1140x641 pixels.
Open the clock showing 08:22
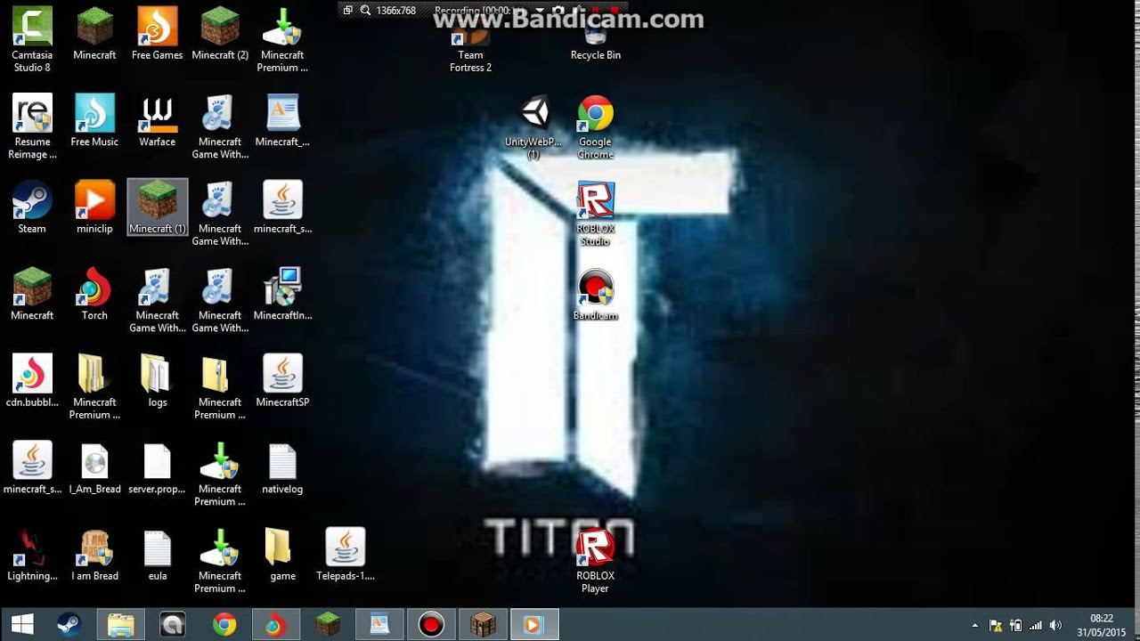[x=1102, y=625]
